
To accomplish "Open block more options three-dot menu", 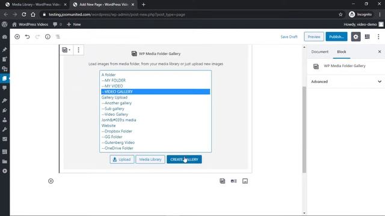I will [78, 50].
